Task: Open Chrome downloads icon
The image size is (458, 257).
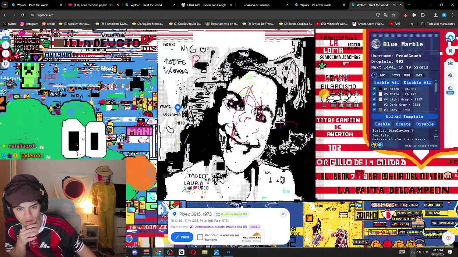Action: [435, 15]
